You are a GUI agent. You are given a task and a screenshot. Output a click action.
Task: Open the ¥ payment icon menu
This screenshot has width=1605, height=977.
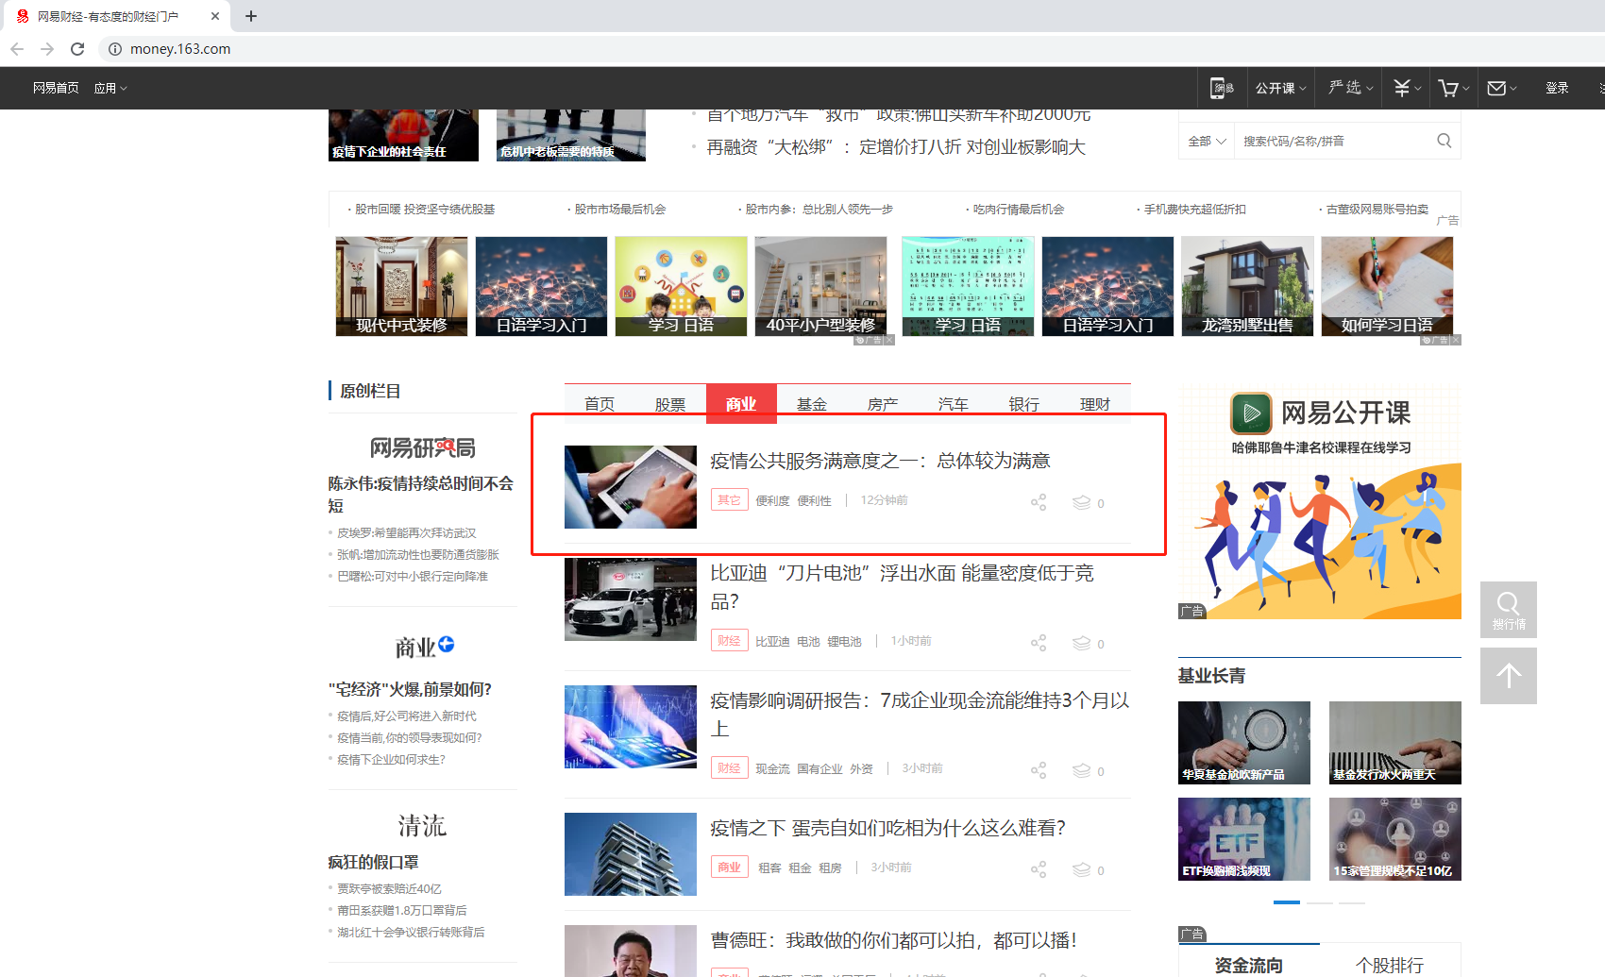(1407, 88)
